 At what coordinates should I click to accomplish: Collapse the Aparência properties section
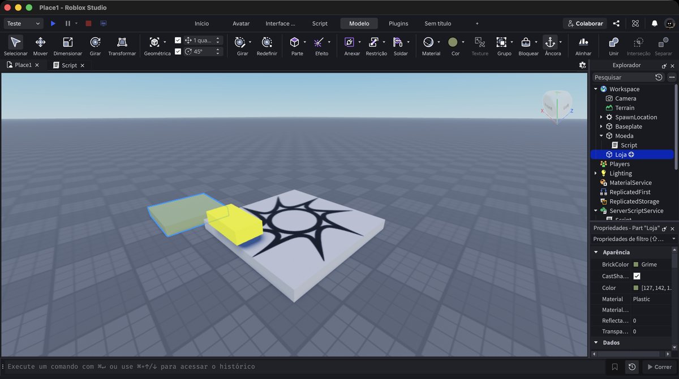(x=596, y=252)
